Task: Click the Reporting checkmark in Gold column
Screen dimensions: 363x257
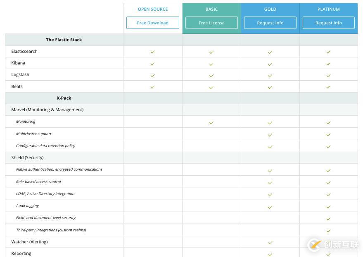Action: point(270,254)
